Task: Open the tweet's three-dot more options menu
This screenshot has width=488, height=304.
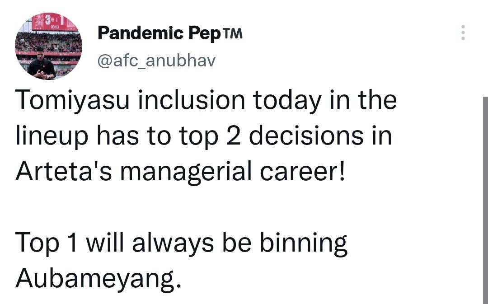Action: [463, 33]
